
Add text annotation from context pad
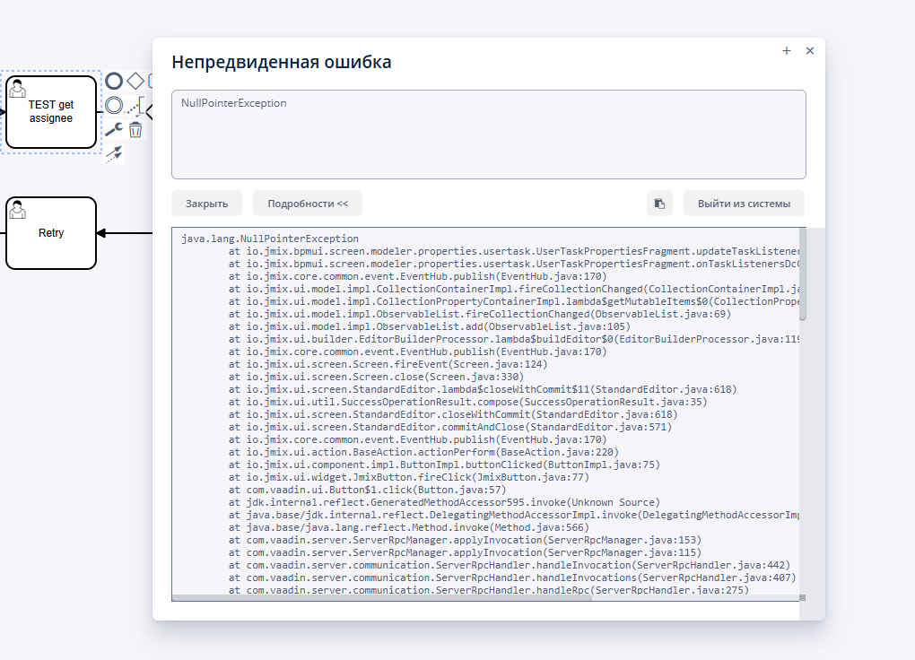(135, 106)
